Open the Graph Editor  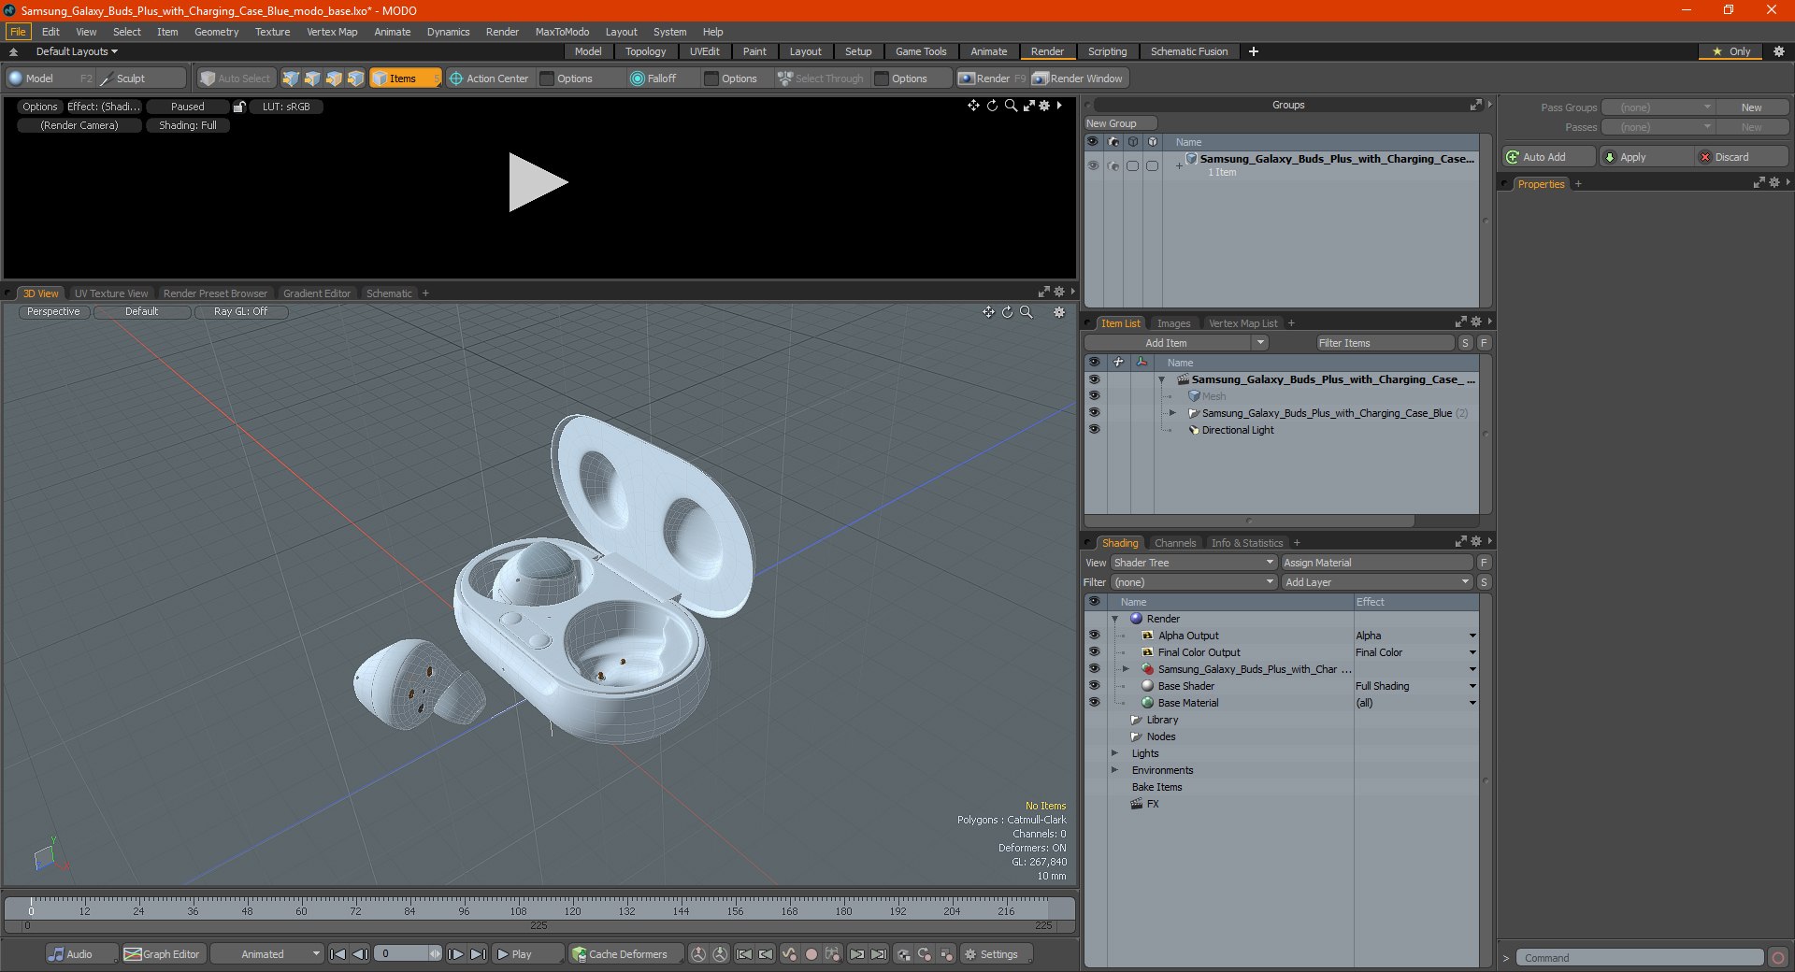click(163, 954)
